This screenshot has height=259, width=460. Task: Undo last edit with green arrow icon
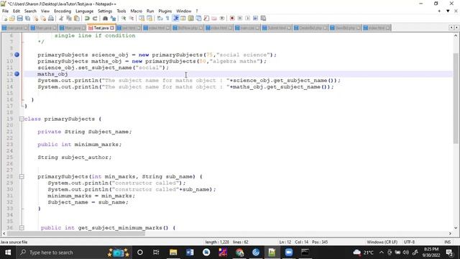(x=87, y=18)
